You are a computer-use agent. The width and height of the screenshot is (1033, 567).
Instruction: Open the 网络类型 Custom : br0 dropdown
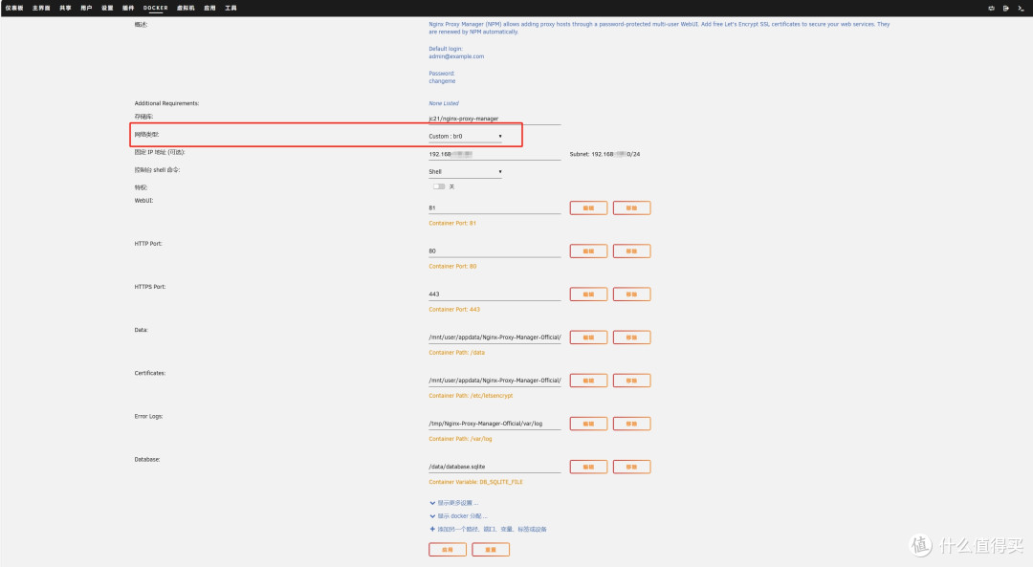tap(465, 137)
